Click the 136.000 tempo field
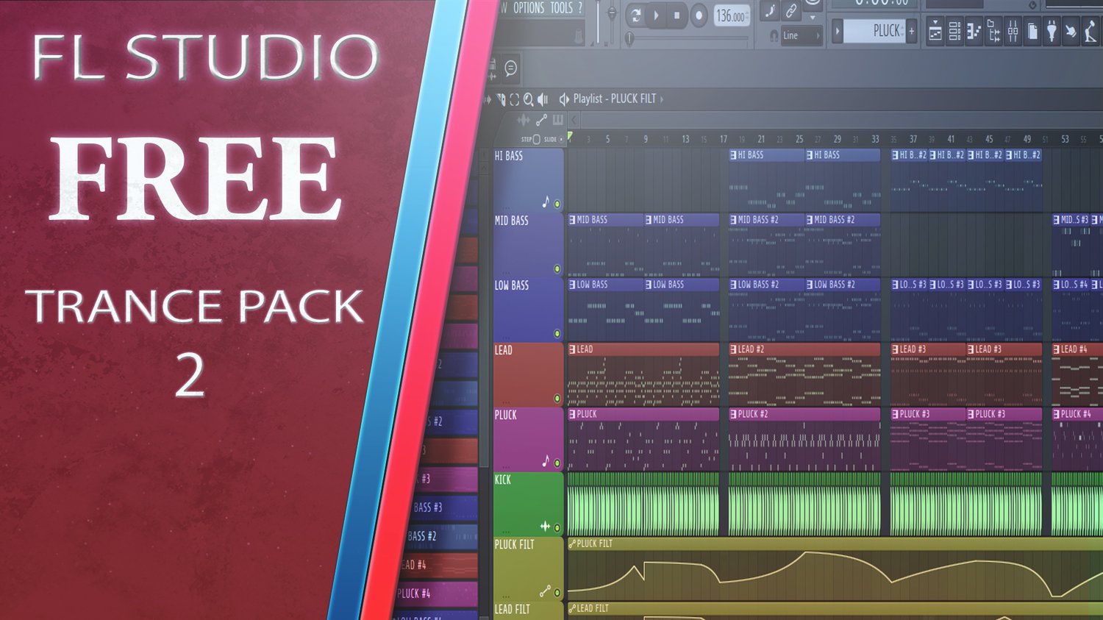The image size is (1103, 620). [x=732, y=15]
